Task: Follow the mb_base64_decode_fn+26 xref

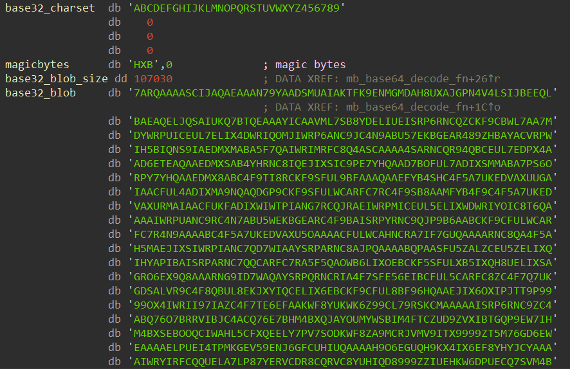Action: click(x=423, y=79)
